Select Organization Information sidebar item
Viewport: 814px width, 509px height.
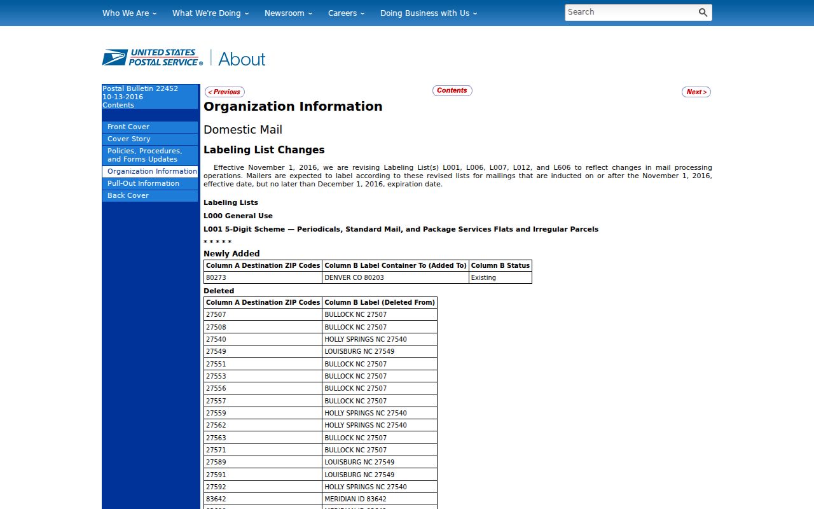point(150,172)
